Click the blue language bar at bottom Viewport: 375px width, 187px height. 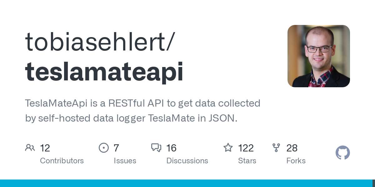coord(186,183)
